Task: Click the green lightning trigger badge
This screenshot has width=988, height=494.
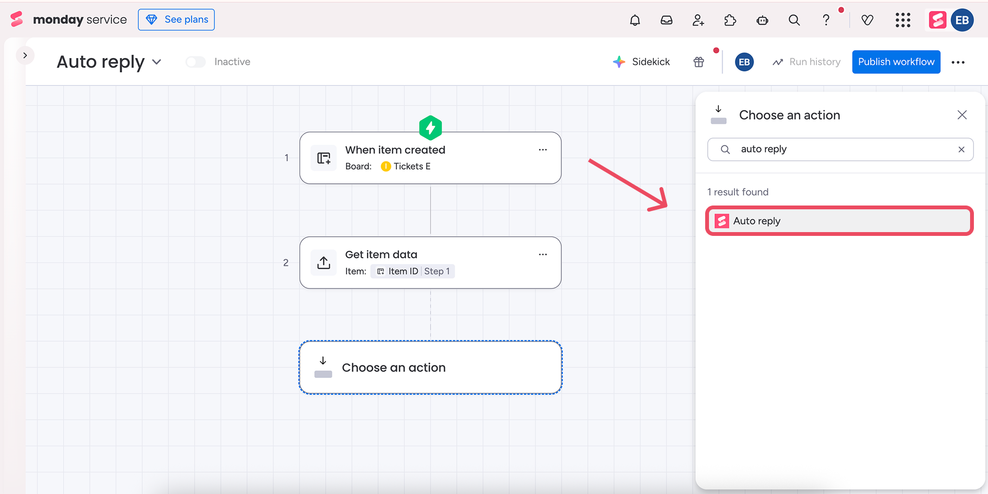Action: click(430, 128)
